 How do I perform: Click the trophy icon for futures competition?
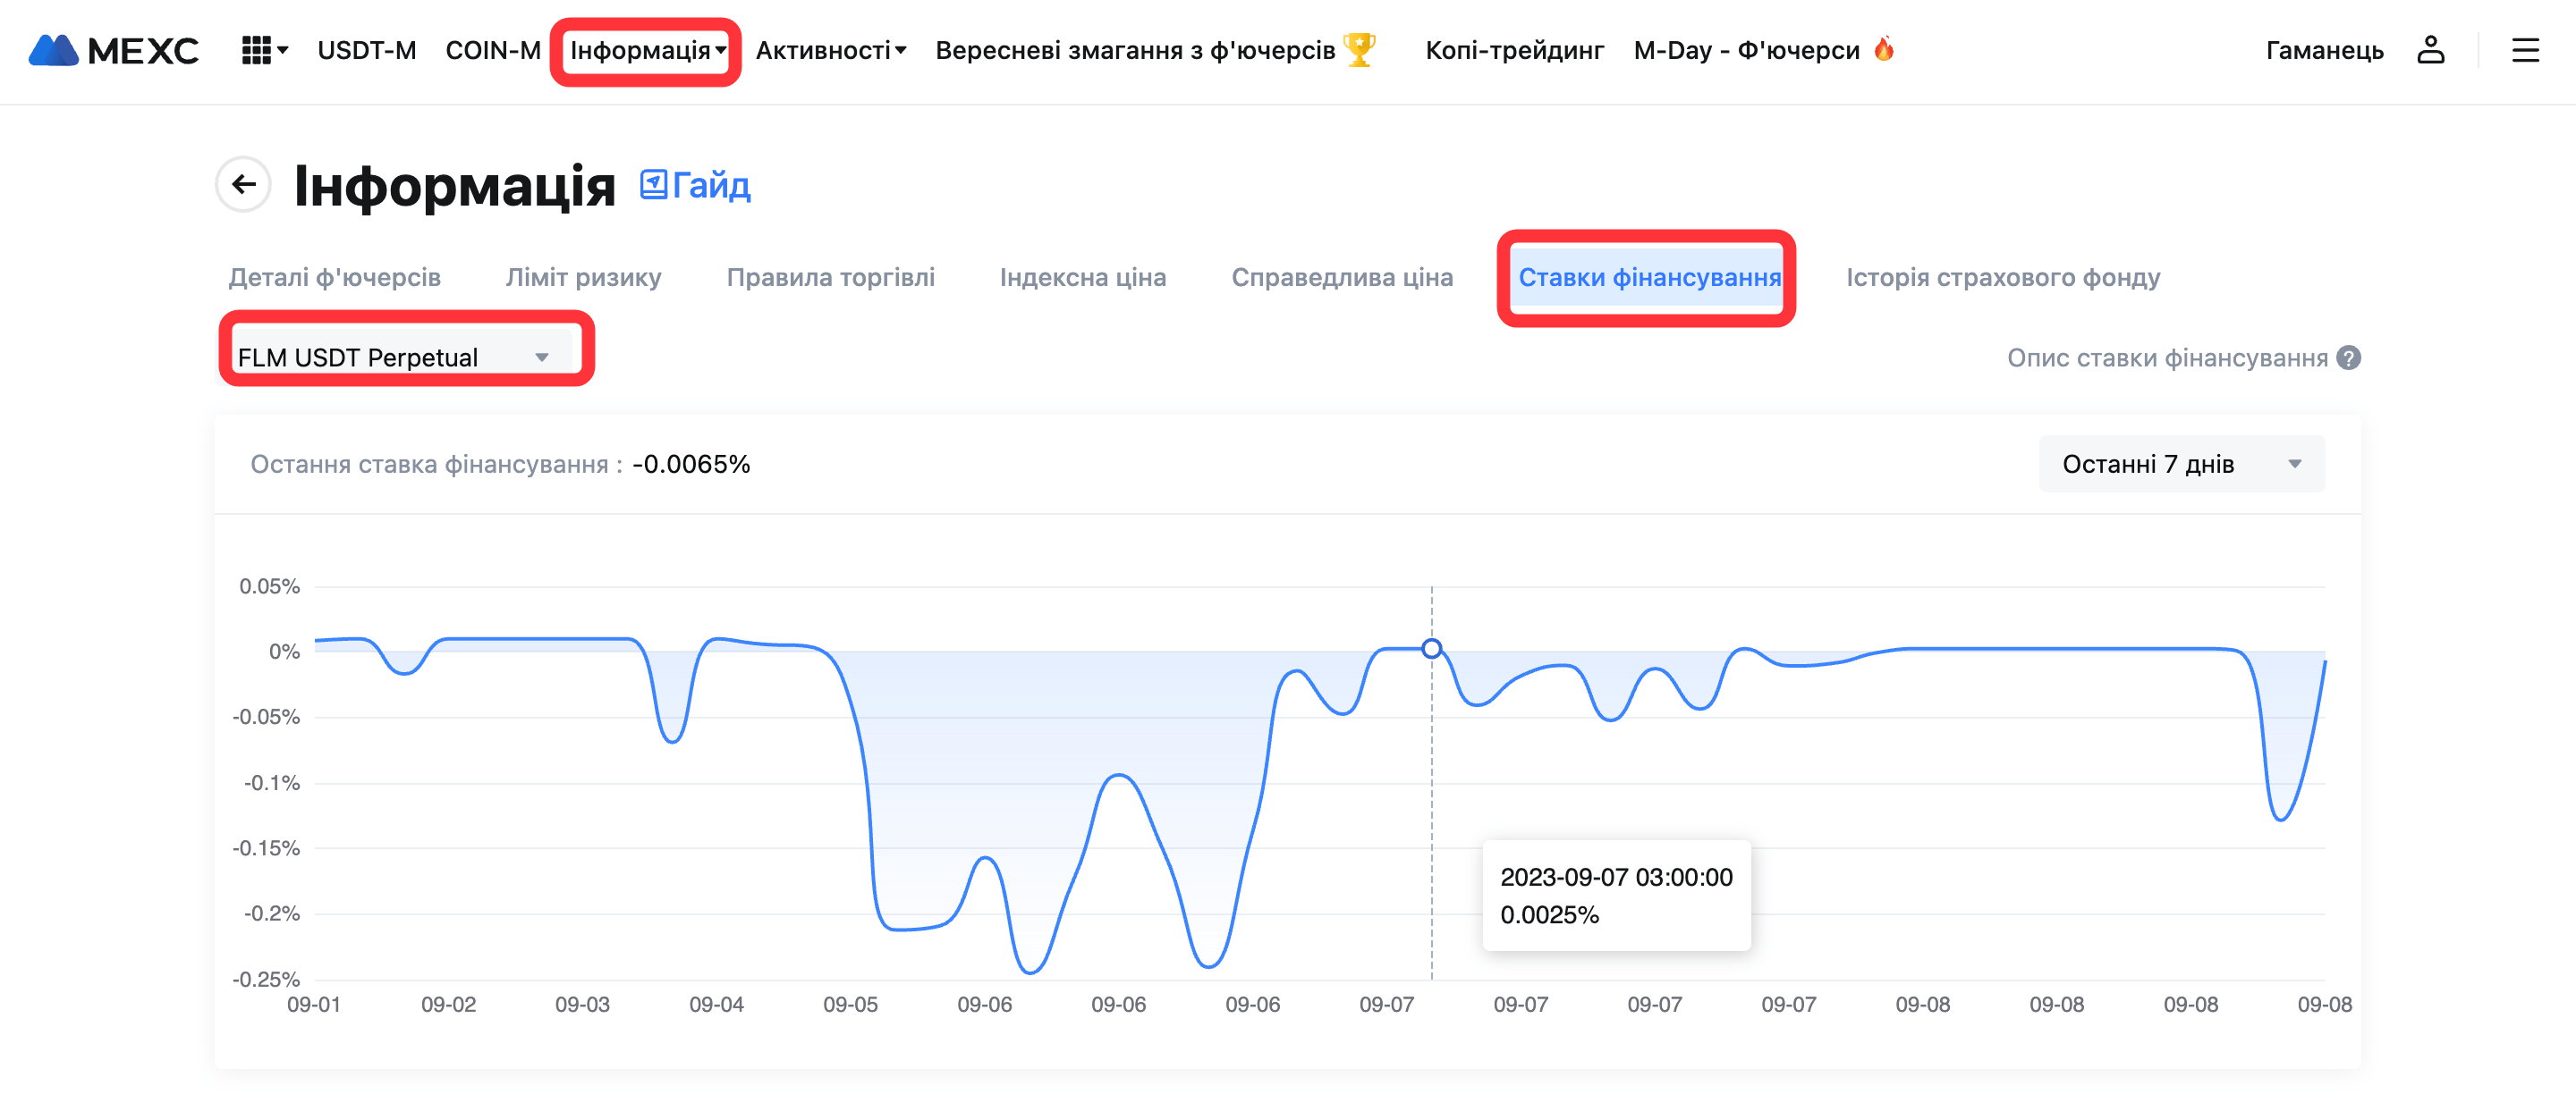[1359, 50]
